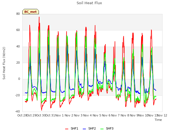The height and width of the screenshot is (134, 179).
Task: Toggle the SHF3 series in the legend
Action: (107, 128)
